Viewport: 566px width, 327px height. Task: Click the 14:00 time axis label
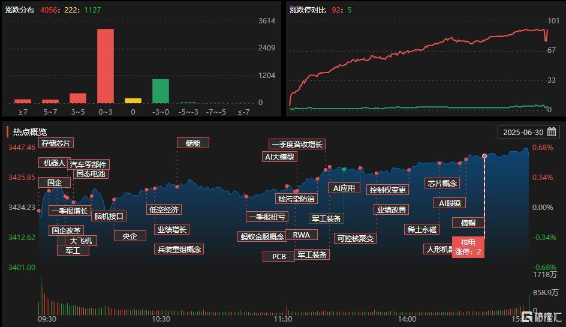[407, 319]
